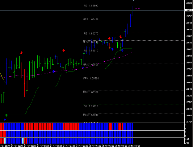Viewport: 193px width, 147px height.
Task: Click time axis label '25 Nov 07:00'
Action: point(134,146)
